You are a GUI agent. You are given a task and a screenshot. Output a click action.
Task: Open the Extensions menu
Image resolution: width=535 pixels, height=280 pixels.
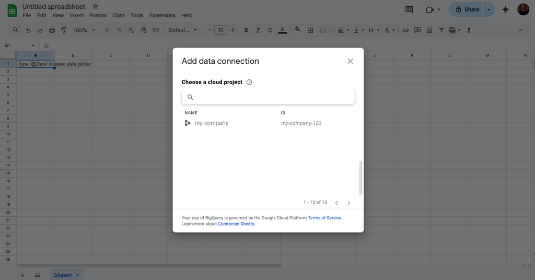point(162,15)
